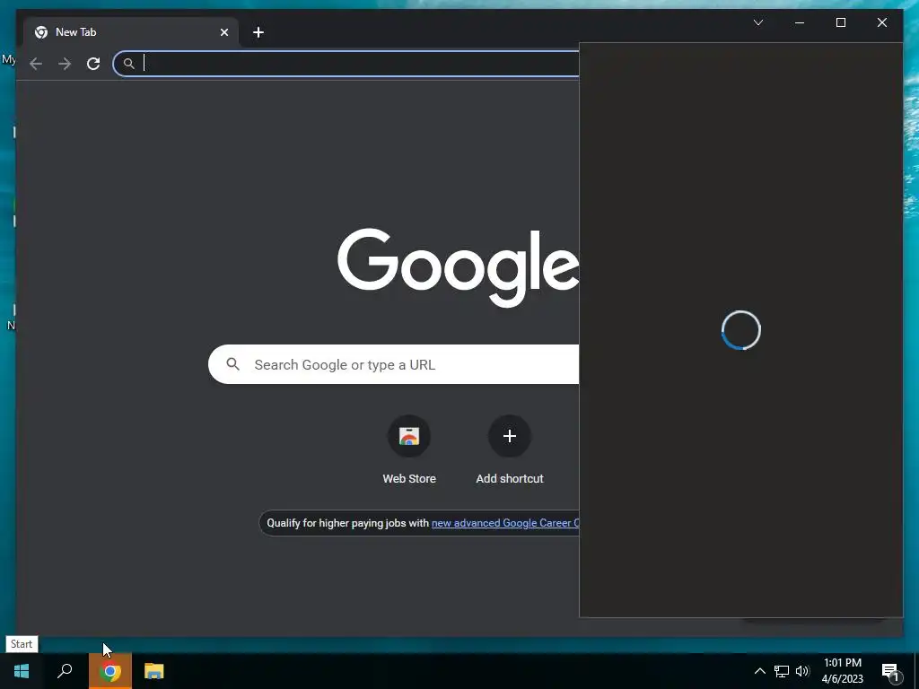This screenshot has height=689, width=919.
Task: Click the Google logo
Action: pos(458,266)
